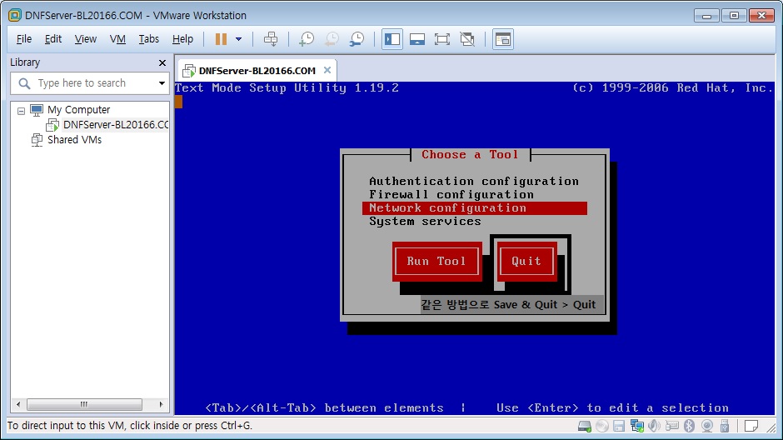Select Network configuration in the tool list

475,207
